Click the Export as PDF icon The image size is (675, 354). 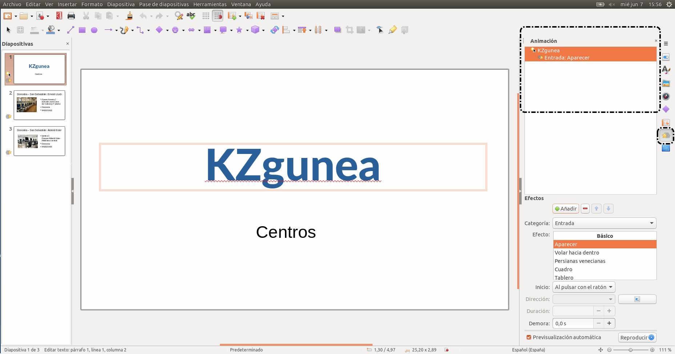59,16
